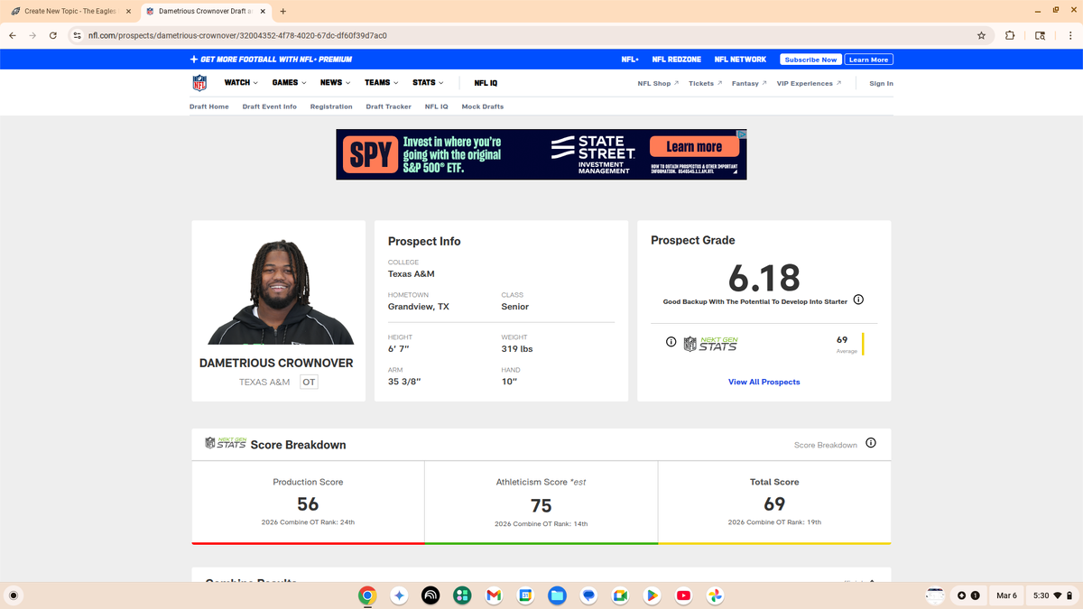Screen dimensions: 1083x609
Task: Go to the Draft Tracker tab
Action: pos(388,106)
